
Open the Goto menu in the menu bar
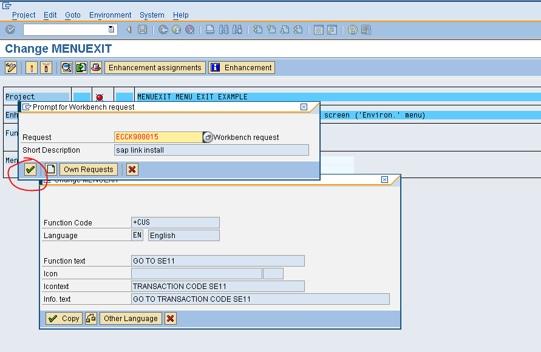[x=72, y=15]
